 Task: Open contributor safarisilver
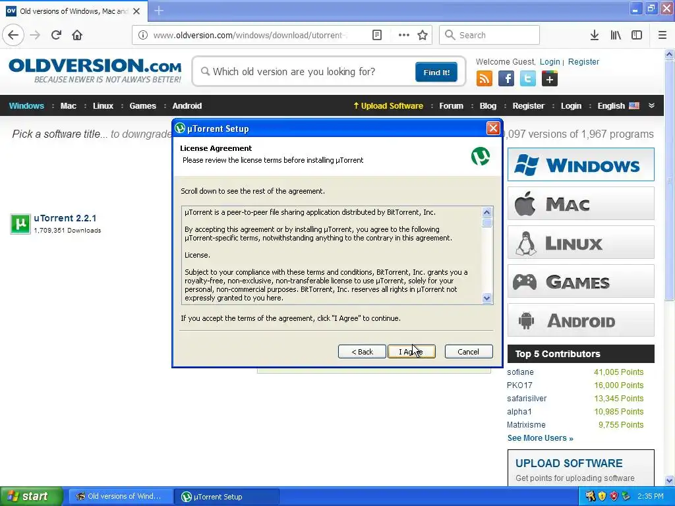tap(527, 399)
